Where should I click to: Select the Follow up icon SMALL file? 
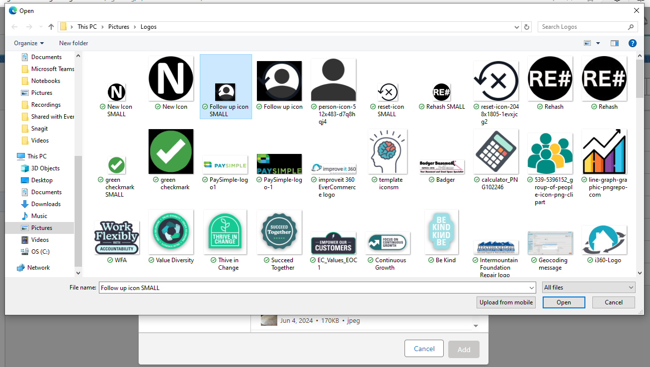click(x=226, y=87)
